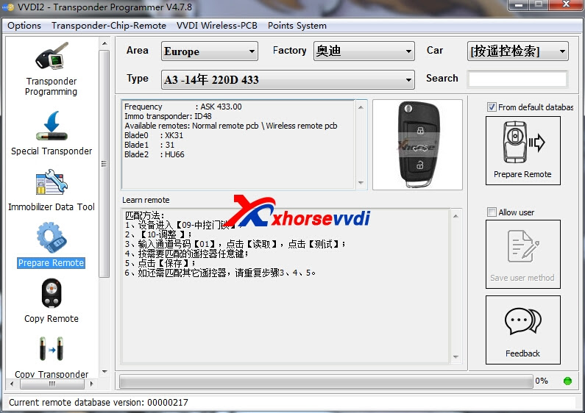585x413 pixels.
Task: Click the Available remotes line
Action: (x=231, y=126)
